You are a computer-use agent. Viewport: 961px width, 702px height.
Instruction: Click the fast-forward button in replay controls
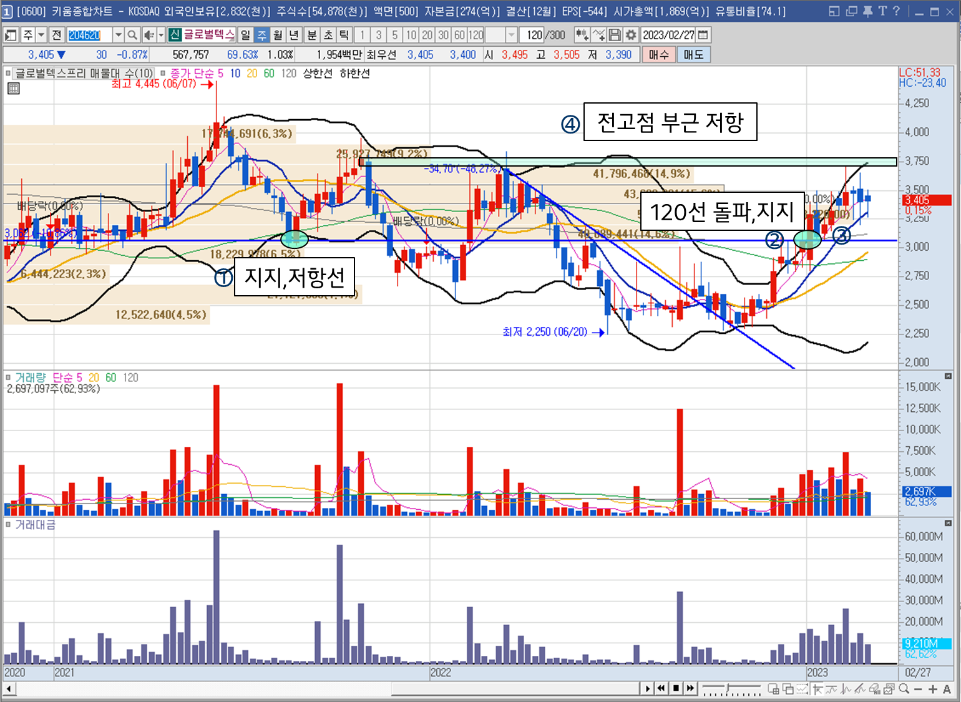(x=691, y=689)
